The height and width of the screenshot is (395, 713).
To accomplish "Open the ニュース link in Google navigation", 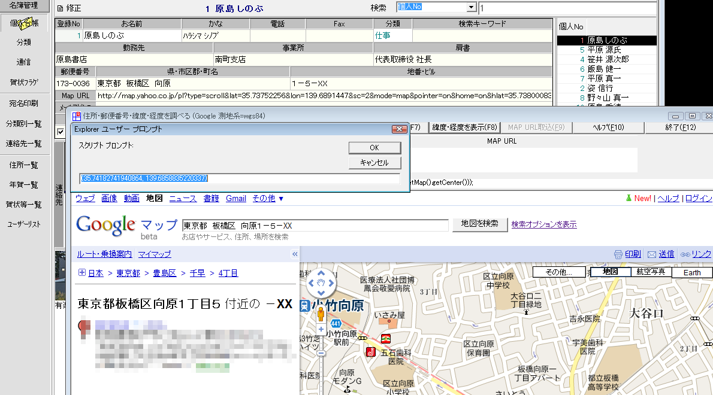I will (x=183, y=199).
